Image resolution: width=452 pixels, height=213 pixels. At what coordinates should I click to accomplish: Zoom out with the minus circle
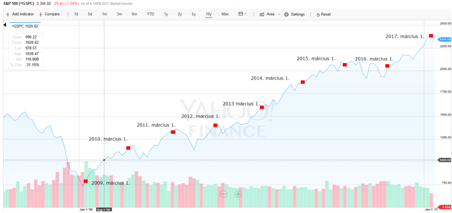coord(224,194)
